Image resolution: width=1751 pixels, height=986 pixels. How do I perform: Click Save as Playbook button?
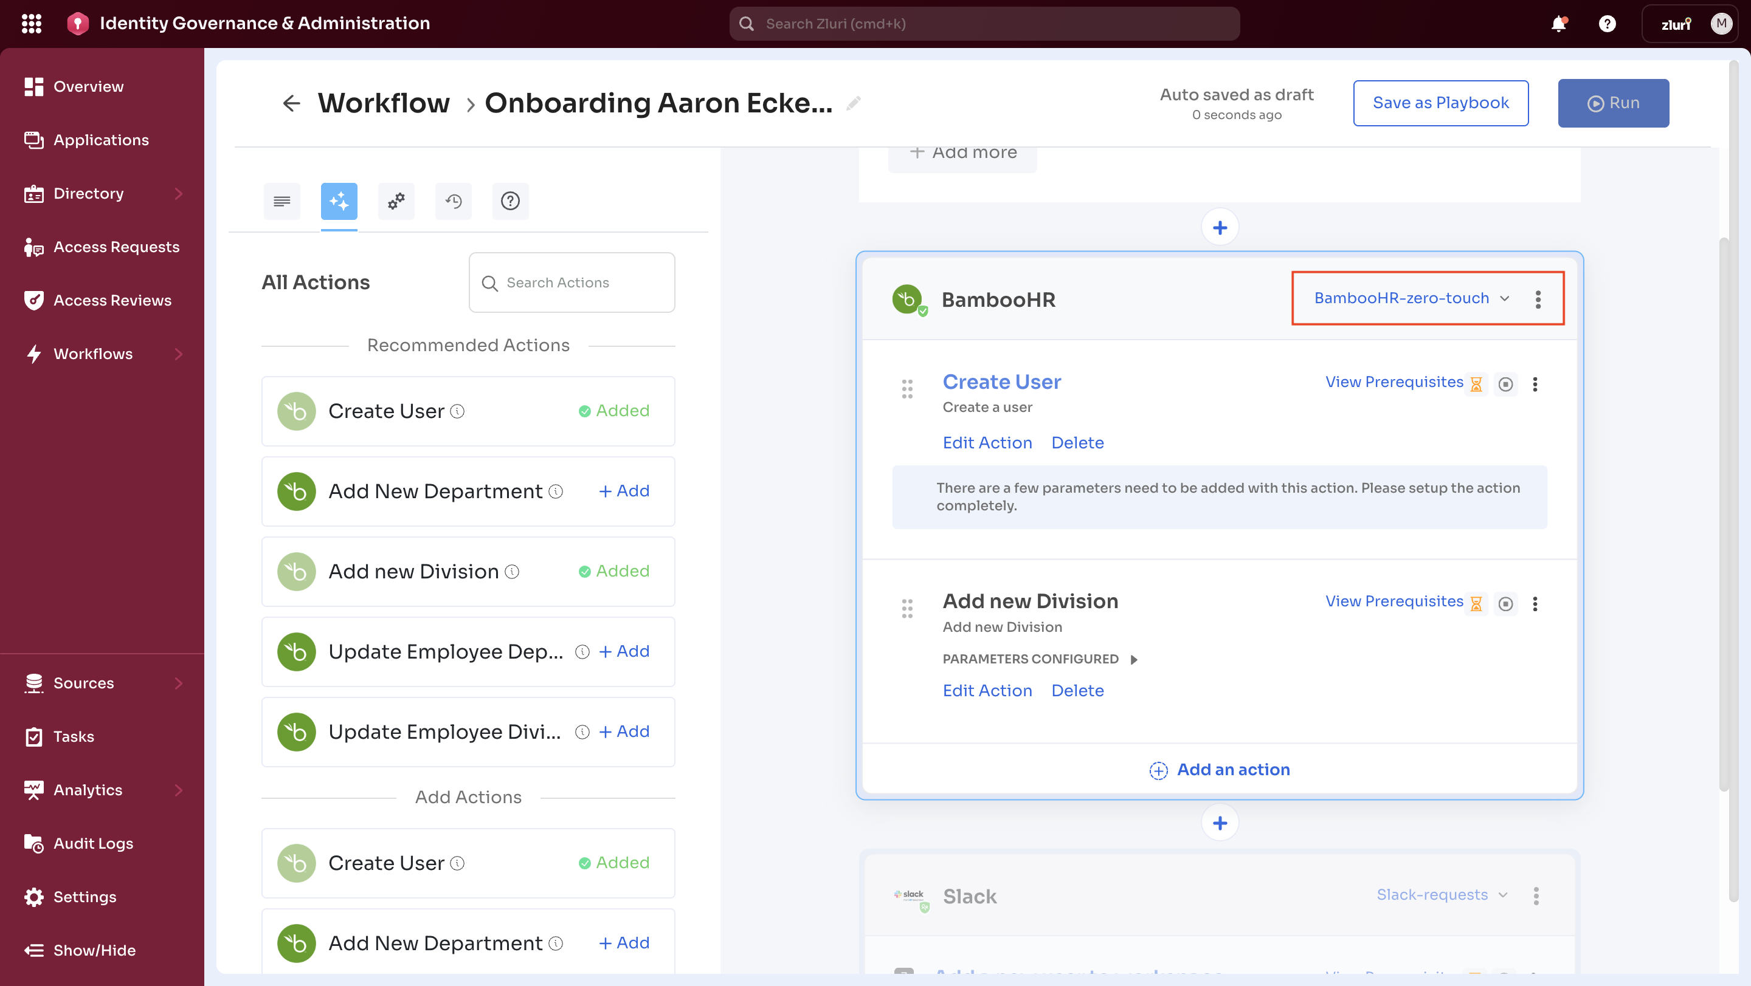coord(1440,103)
